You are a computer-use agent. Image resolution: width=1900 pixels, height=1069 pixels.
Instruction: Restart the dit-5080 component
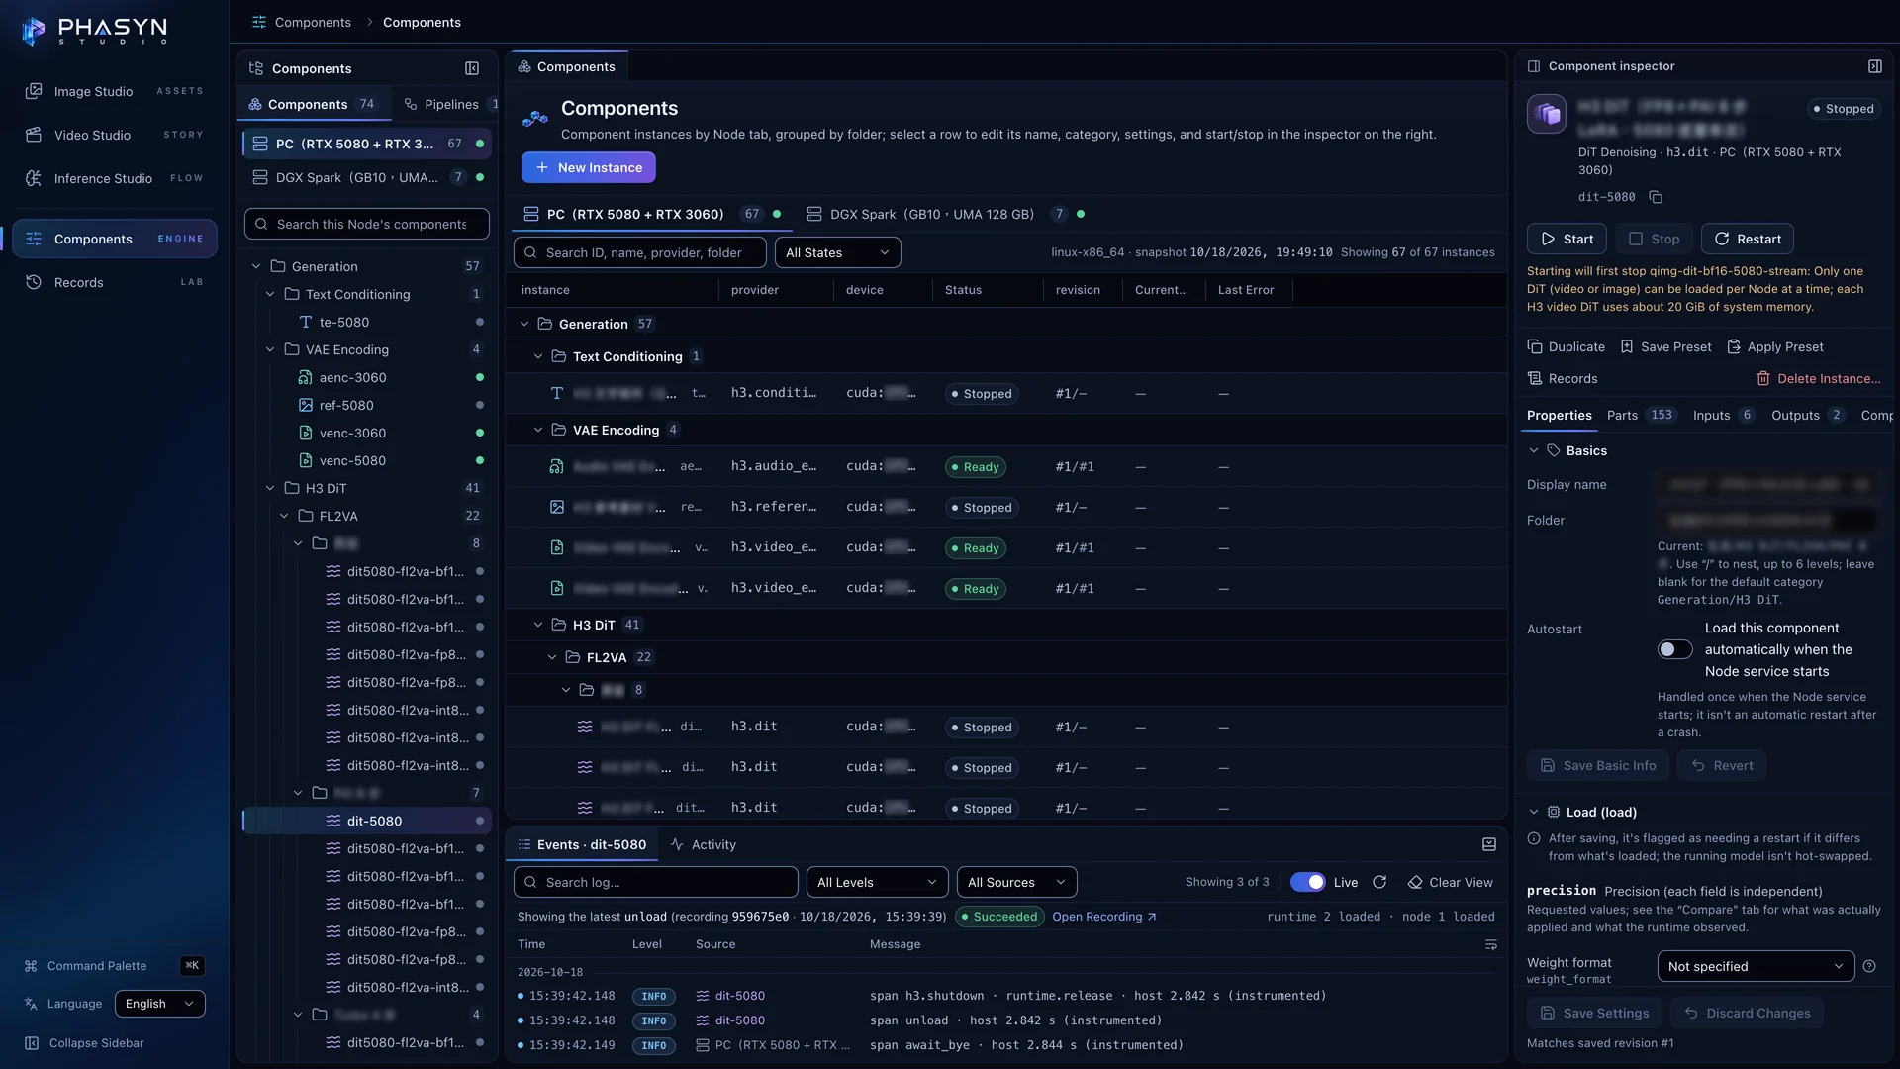click(x=1747, y=239)
